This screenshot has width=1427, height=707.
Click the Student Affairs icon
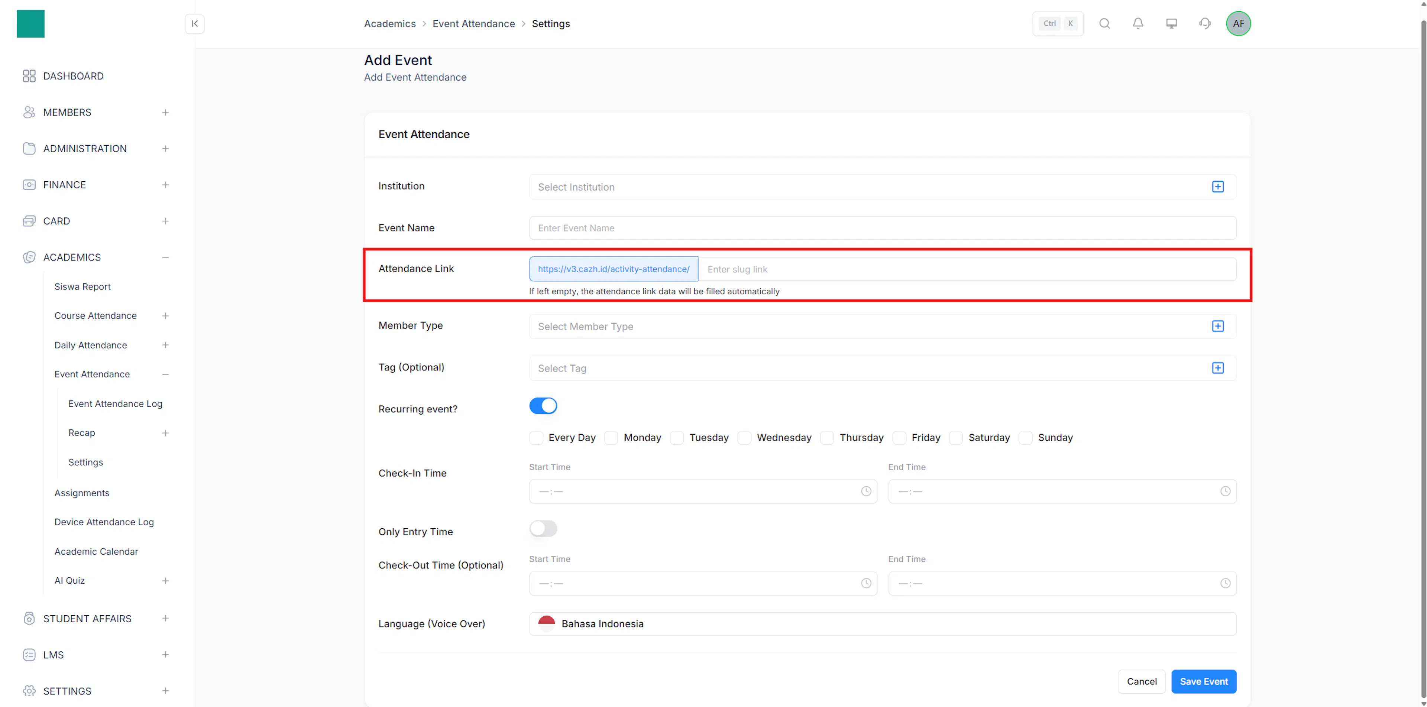coord(29,619)
